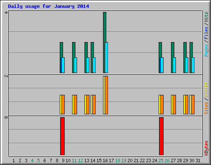This screenshot has width=211, height=165.
Task: Click the green Hits bar for day 11
Action: tap(74, 50)
